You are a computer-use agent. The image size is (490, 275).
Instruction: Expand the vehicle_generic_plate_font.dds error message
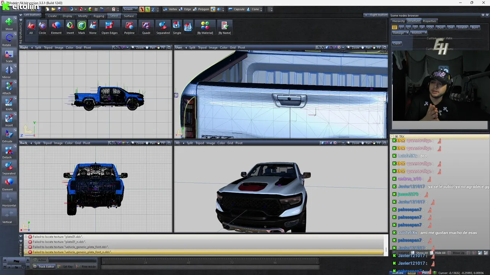pos(26,247)
